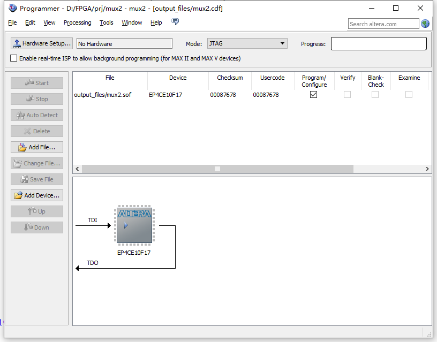Toggle the Examine checkbox for mux2.sof
The height and width of the screenshot is (342, 437).
pyautogui.click(x=409, y=95)
